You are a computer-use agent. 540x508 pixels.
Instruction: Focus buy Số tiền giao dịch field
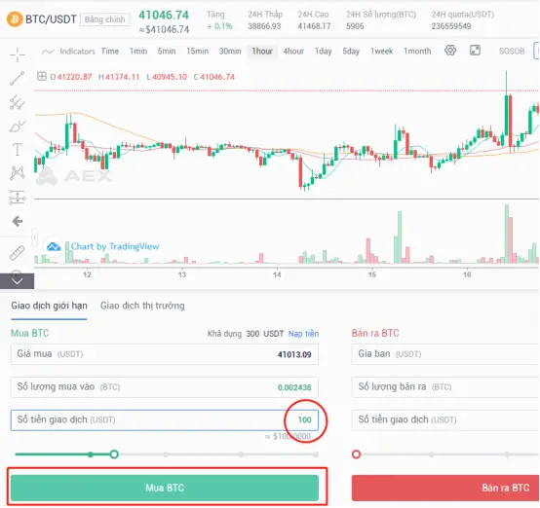coord(165,420)
